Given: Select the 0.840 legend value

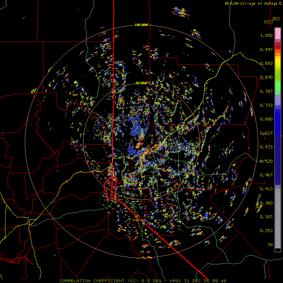Looking at the screenshot, I should [266, 77].
